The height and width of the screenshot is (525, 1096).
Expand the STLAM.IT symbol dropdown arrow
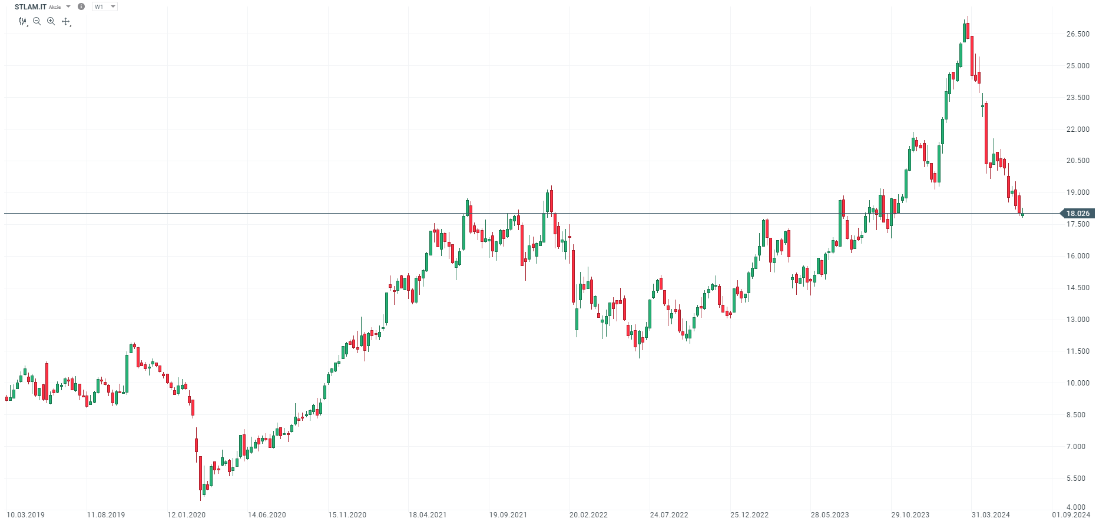68,6
